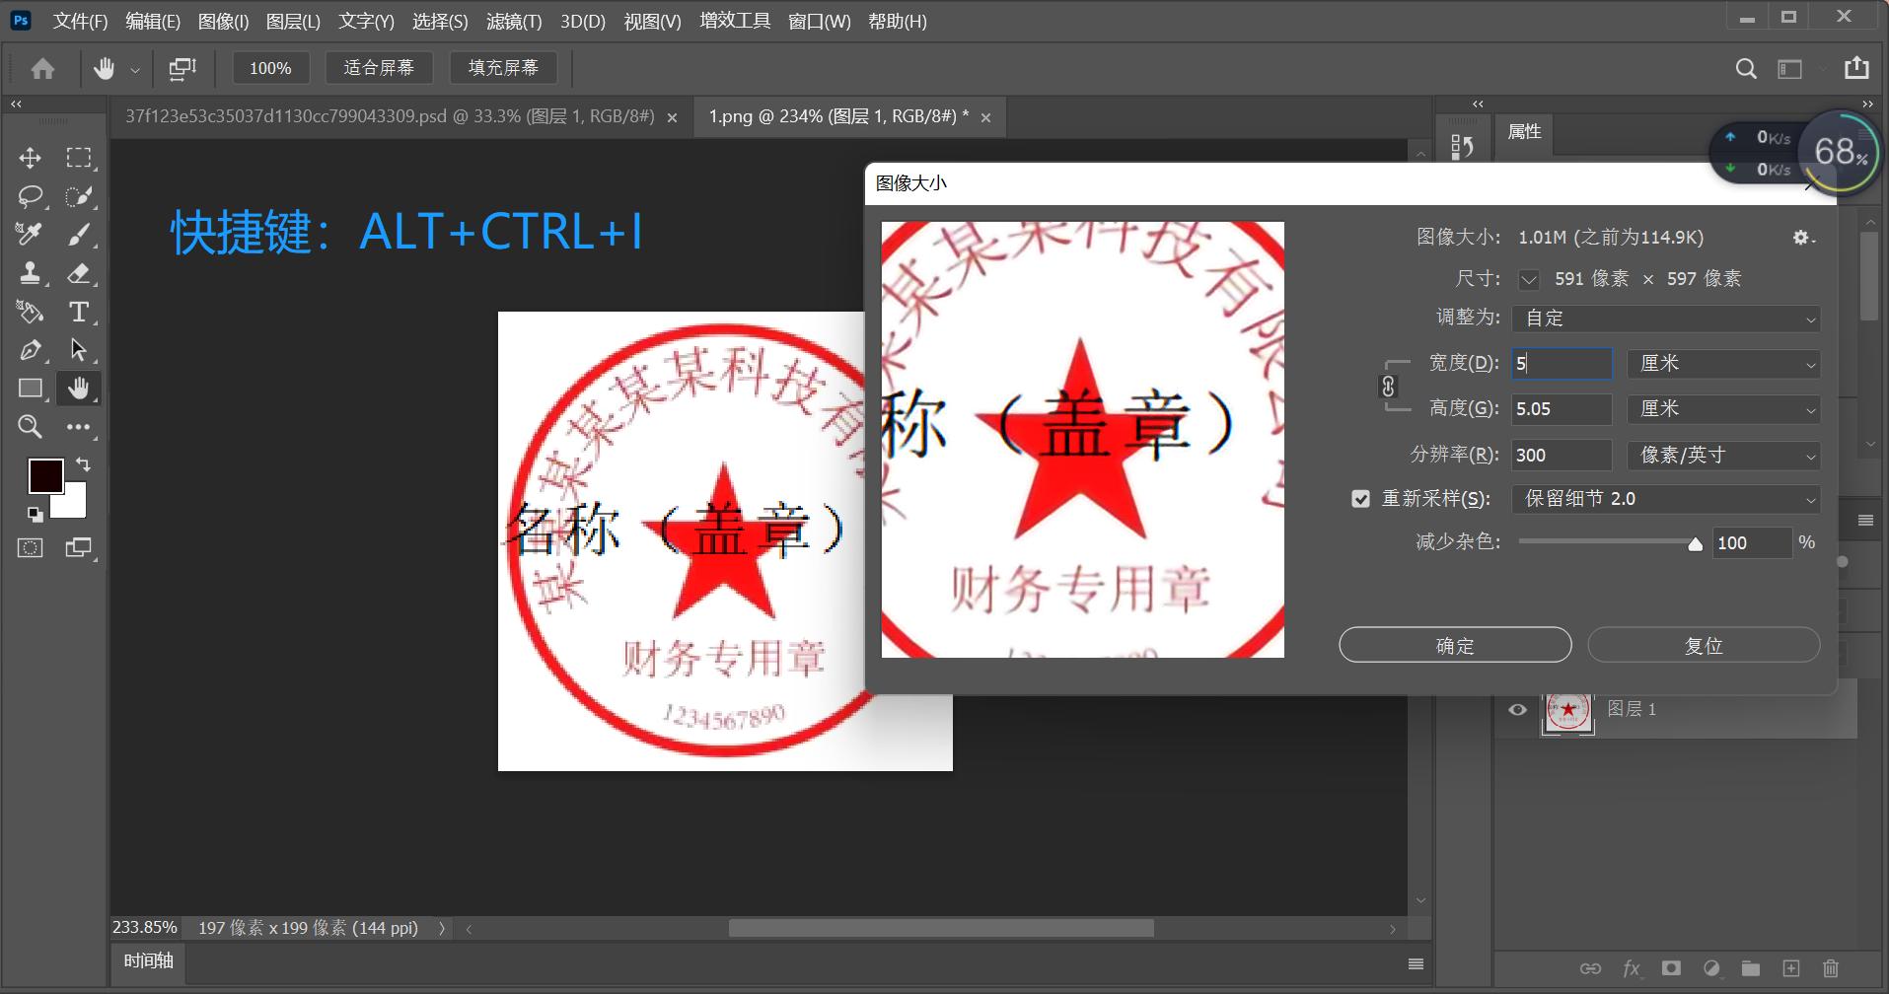Click the 宽度 input field
The width and height of the screenshot is (1889, 994).
pos(1560,363)
